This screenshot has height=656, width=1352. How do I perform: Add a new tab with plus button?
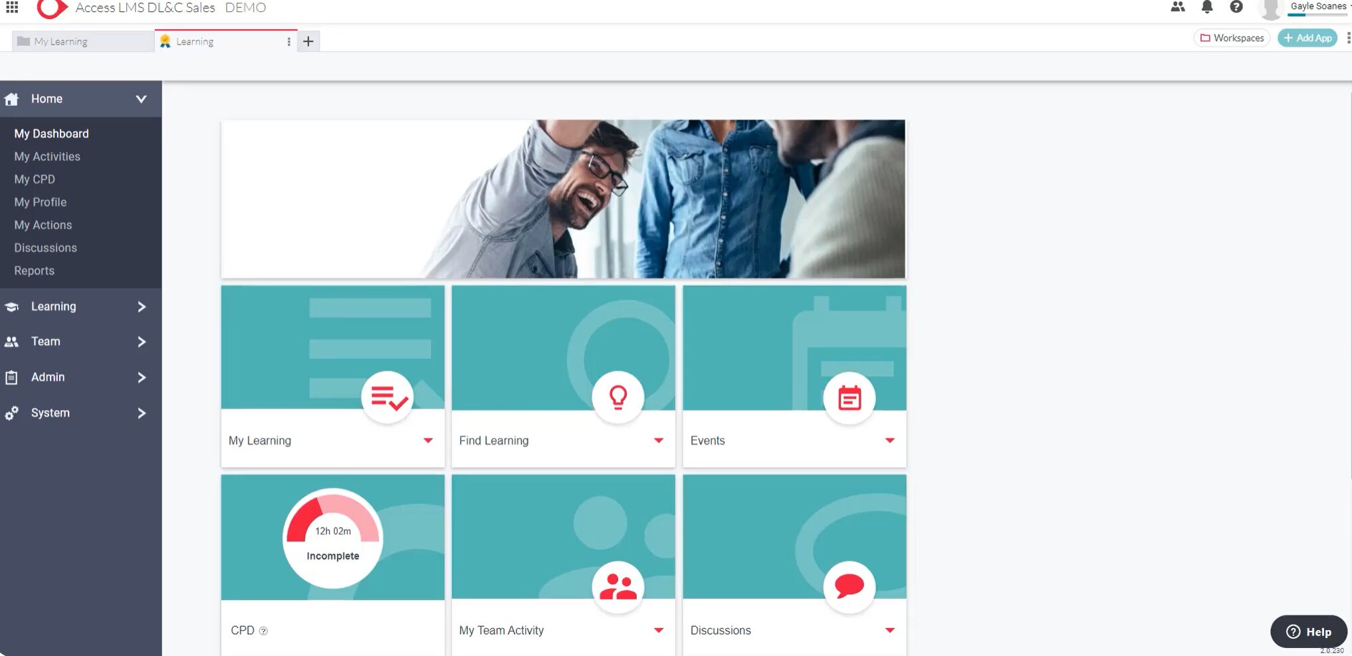point(308,41)
